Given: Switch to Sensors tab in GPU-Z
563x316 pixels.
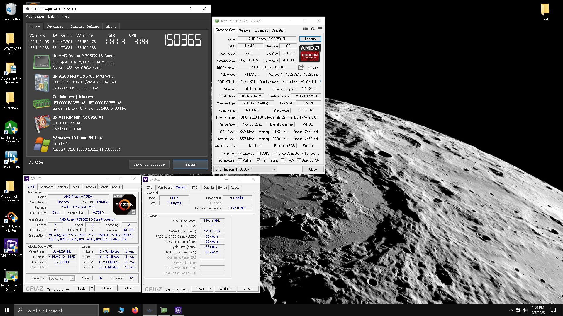Looking at the screenshot, I should (245, 30).
